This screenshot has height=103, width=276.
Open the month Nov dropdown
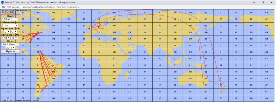point(14,44)
